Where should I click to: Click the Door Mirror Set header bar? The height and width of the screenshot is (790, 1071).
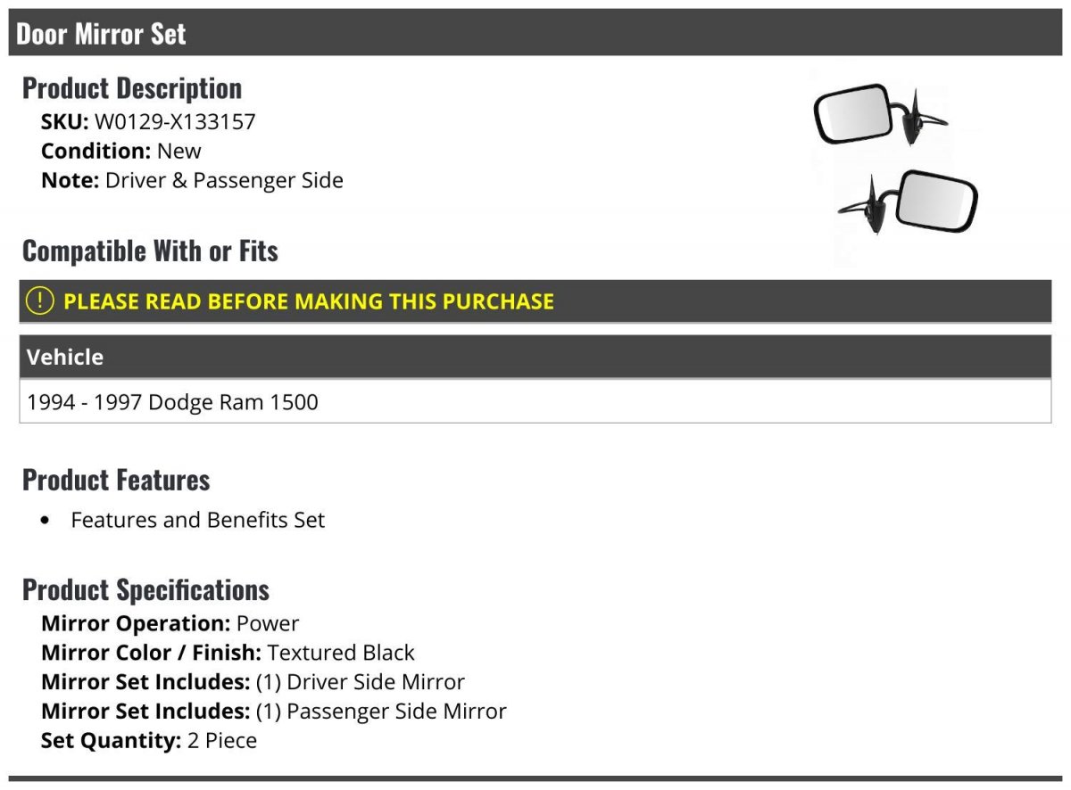click(535, 33)
